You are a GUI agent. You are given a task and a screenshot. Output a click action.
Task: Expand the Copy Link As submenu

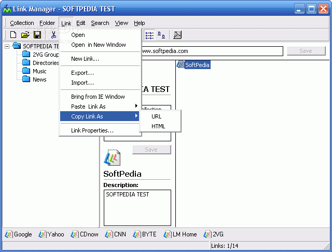coord(100,116)
